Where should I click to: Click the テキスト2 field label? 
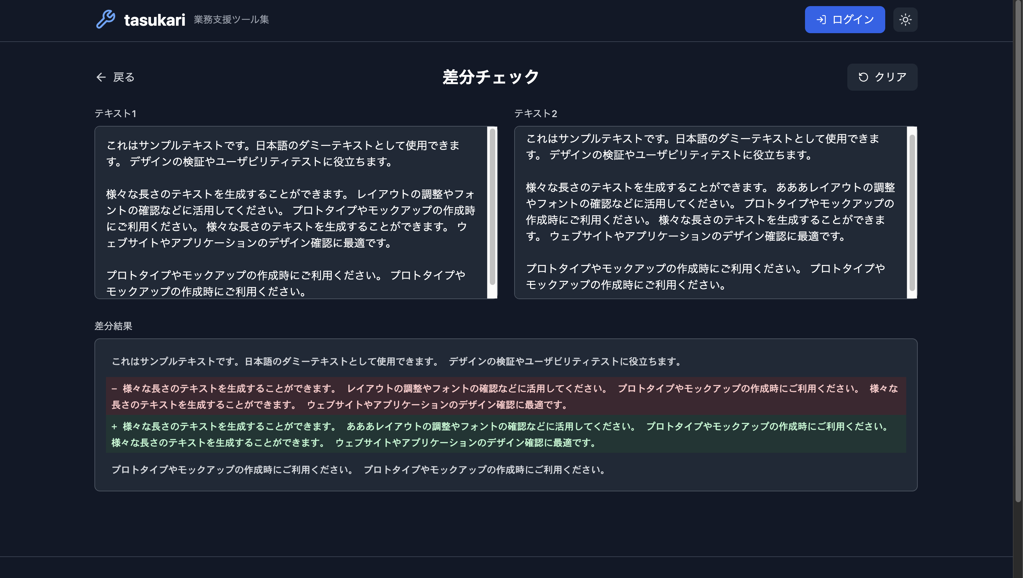tap(535, 114)
